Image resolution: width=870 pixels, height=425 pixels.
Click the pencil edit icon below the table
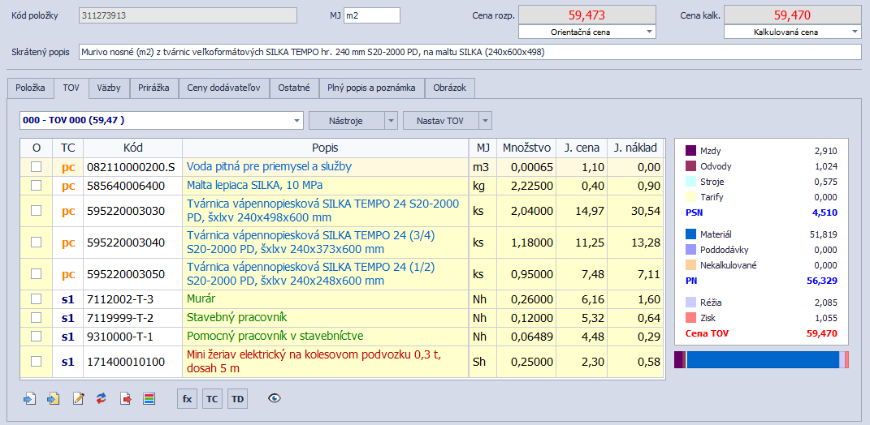tap(78, 398)
